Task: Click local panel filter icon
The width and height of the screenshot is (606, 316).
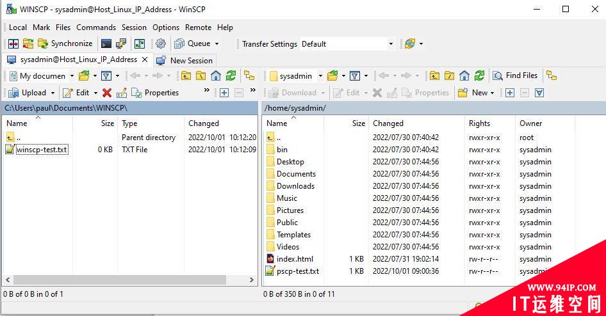Action: pos(106,75)
